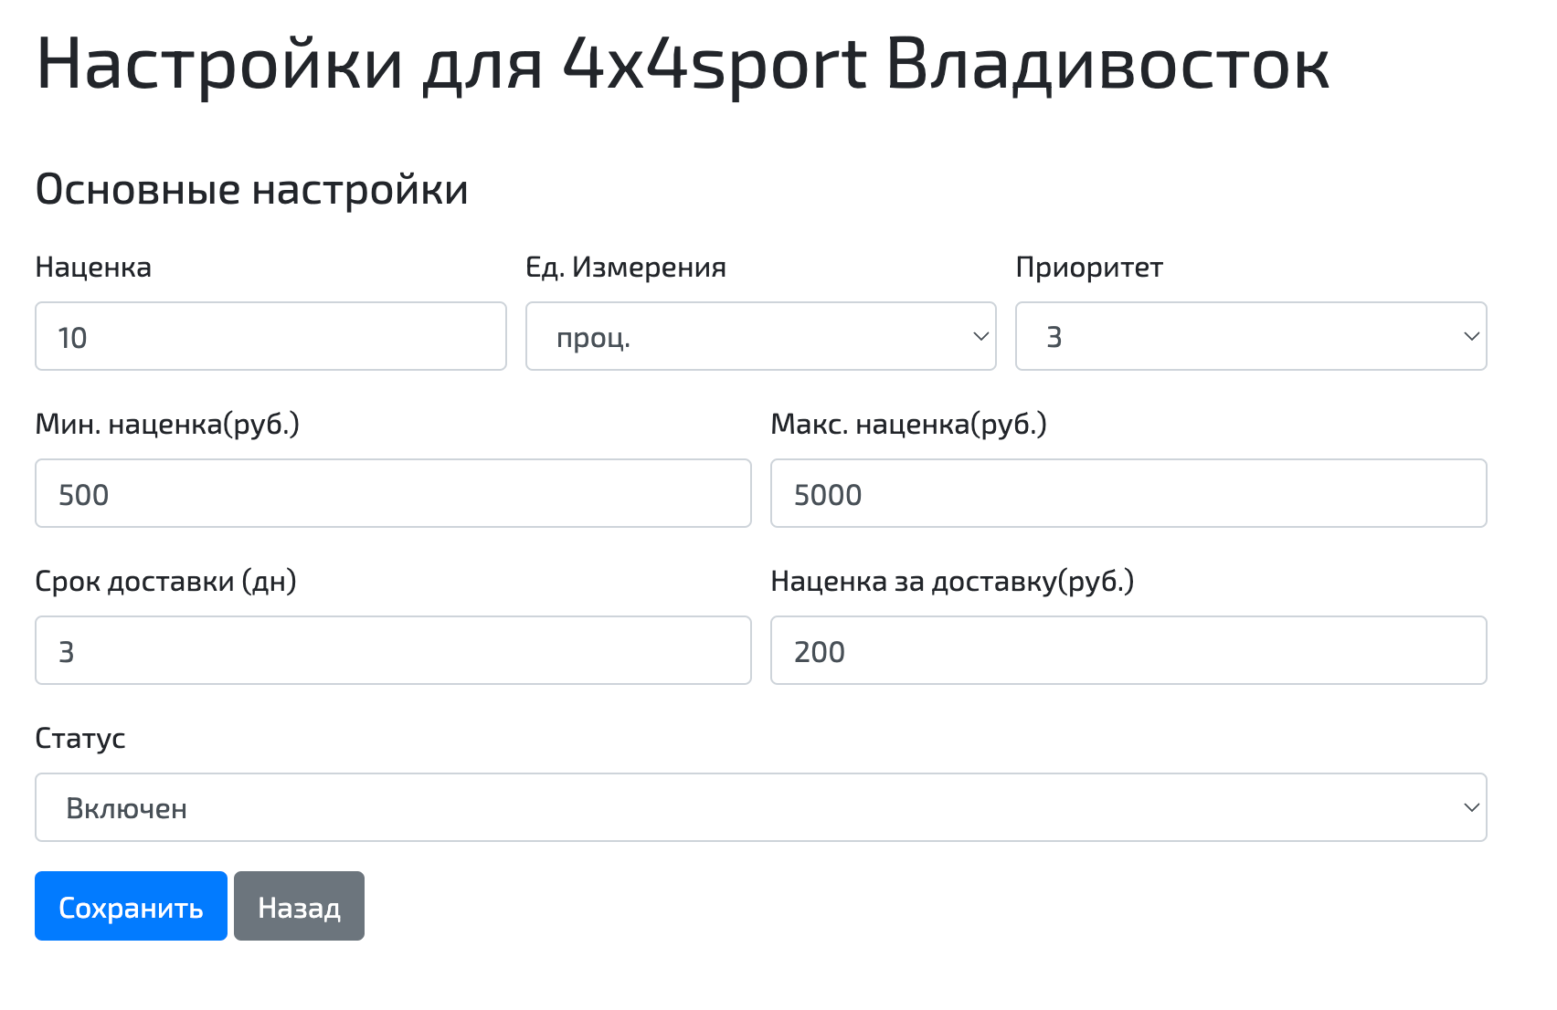Click the "Сохранить" button

(130, 906)
